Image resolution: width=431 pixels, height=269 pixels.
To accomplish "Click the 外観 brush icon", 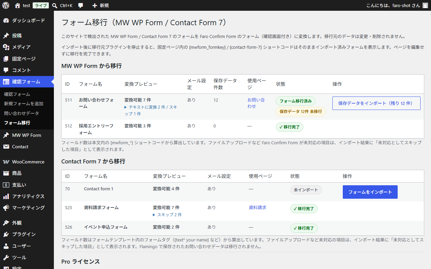I will pos(6,223).
